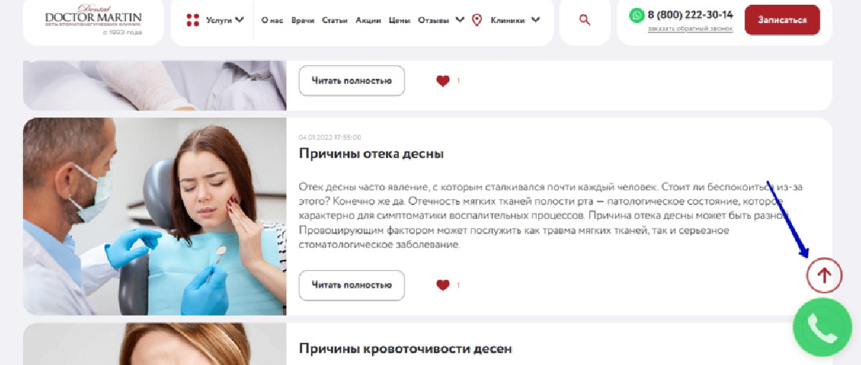Click the Отек десны article excerpt text

click(x=550, y=216)
